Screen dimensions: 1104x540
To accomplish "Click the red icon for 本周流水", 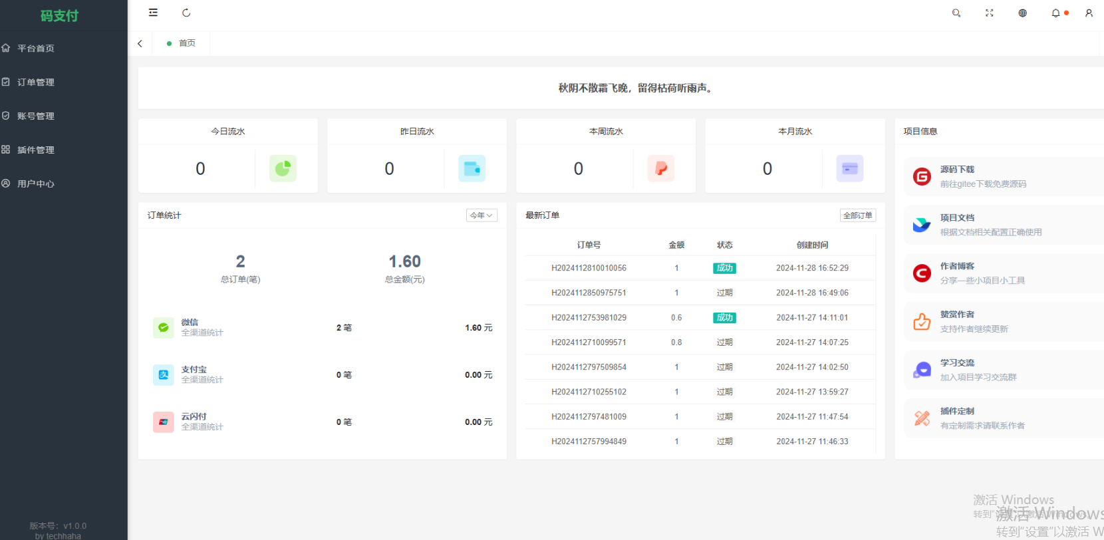I will point(660,168).
